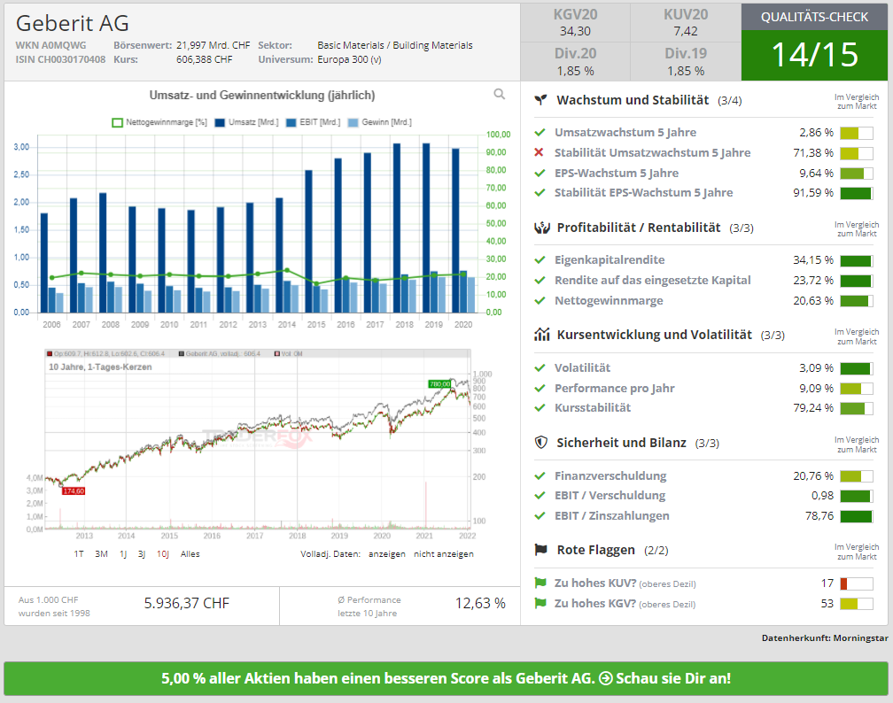Viewport: 893px width, 703px height.
Task: Click the magnifier icon above the chart
Action: tap(500, 94)
